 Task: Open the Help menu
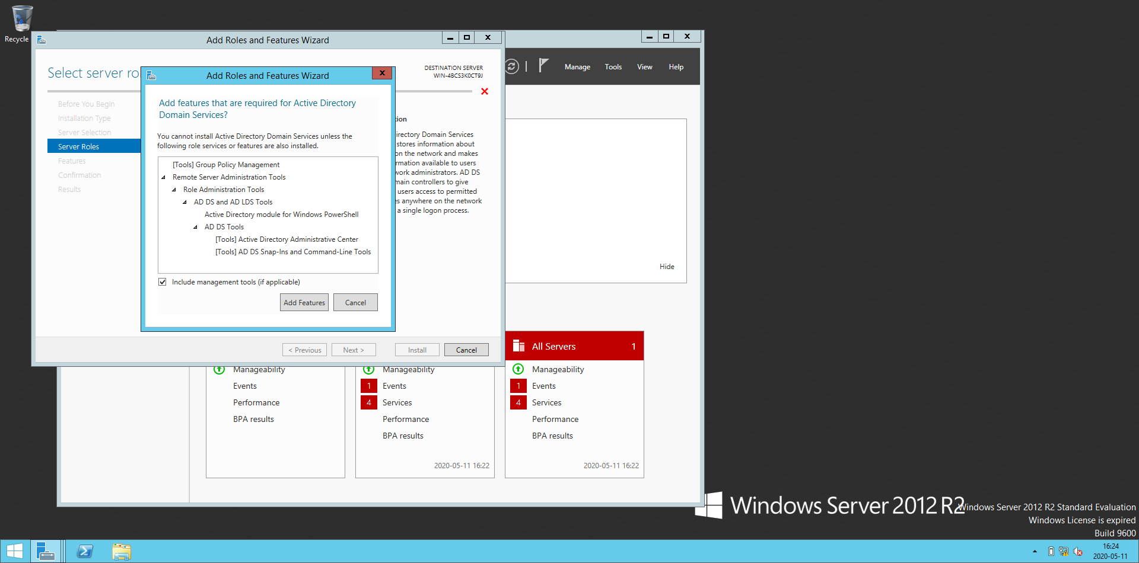click(676, 67)
